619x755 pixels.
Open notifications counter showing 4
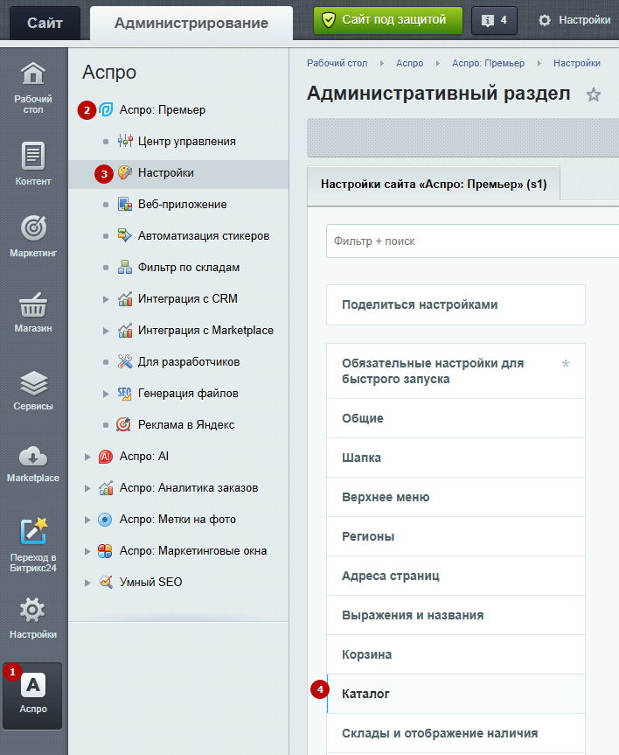494,20
